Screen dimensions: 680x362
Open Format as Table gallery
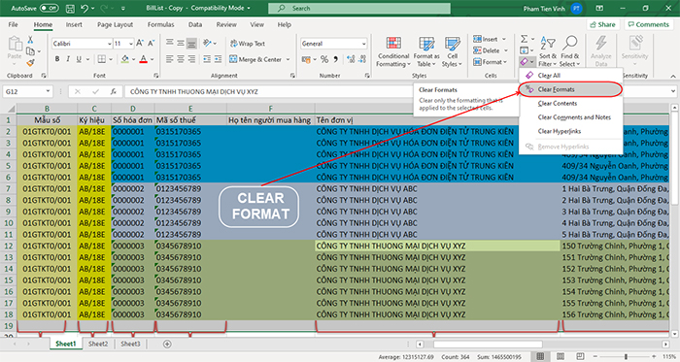(426, 51)
